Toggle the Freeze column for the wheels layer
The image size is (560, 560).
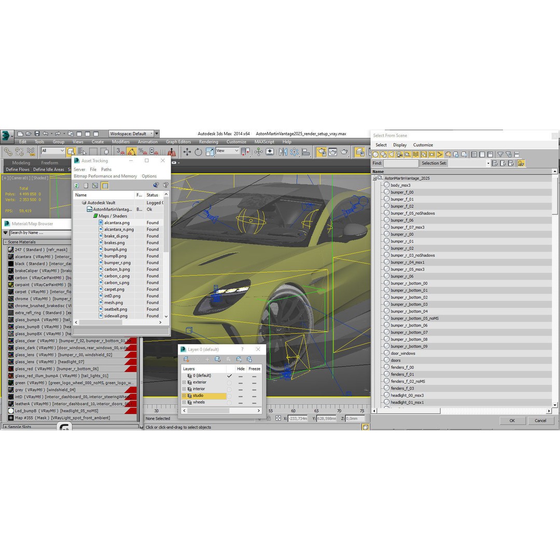(x=254, y=402)
